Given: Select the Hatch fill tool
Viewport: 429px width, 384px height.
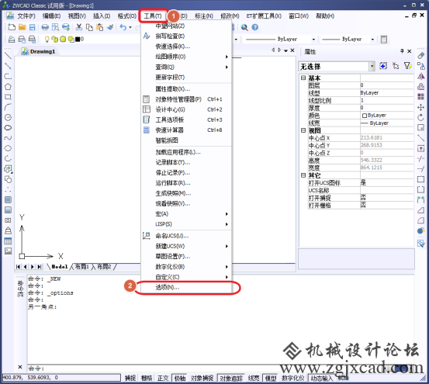Looking at the screenshot, I should (x=8, y=199).
